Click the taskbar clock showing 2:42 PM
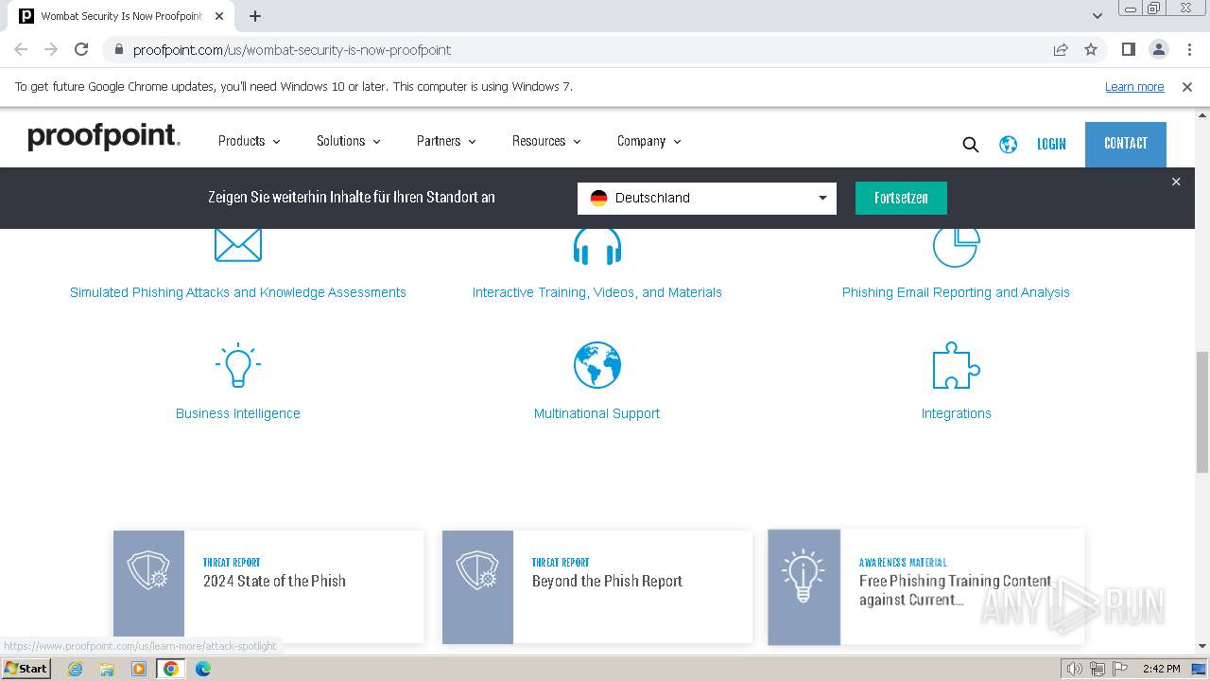Screen dimensions: 1210x681 (1161, 669)
